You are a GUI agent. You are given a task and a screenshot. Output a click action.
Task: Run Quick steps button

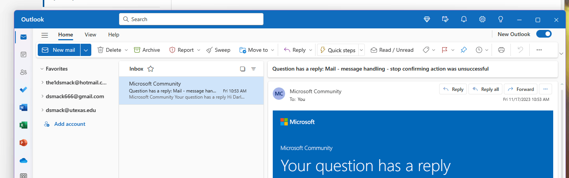pos(337,50)
